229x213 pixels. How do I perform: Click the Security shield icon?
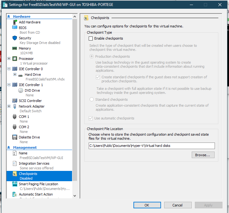[x=15, y=38]
